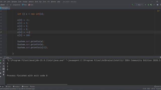This screenshot has width=161, height=90.
Task: Click the main method breadcrumb
Action: click(x=31, y=5)
